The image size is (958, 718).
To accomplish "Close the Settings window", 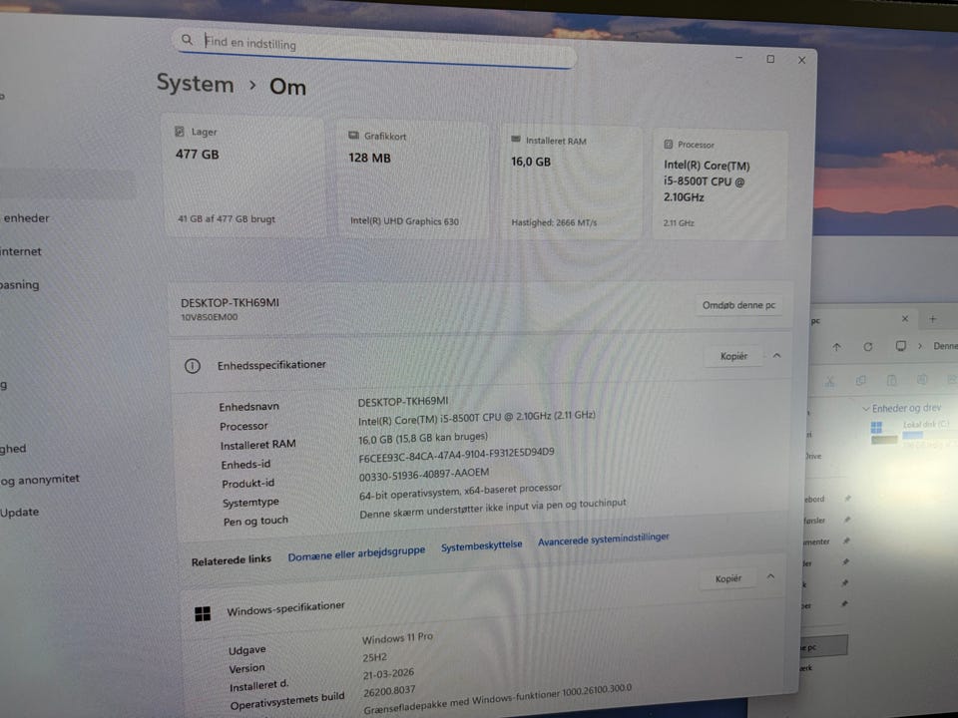I will point(801,60).
